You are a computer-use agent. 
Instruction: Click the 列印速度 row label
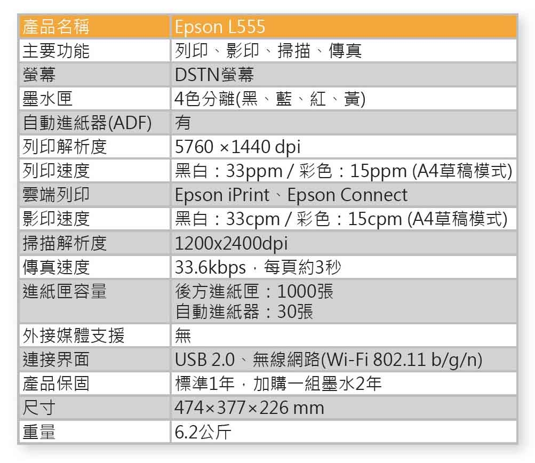pyautogui.click(x=56, y=171)
